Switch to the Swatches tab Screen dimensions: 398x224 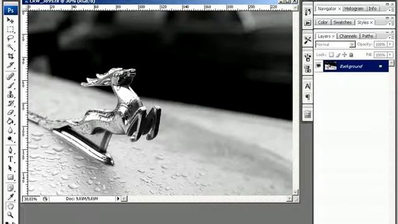tap(343, 22)
